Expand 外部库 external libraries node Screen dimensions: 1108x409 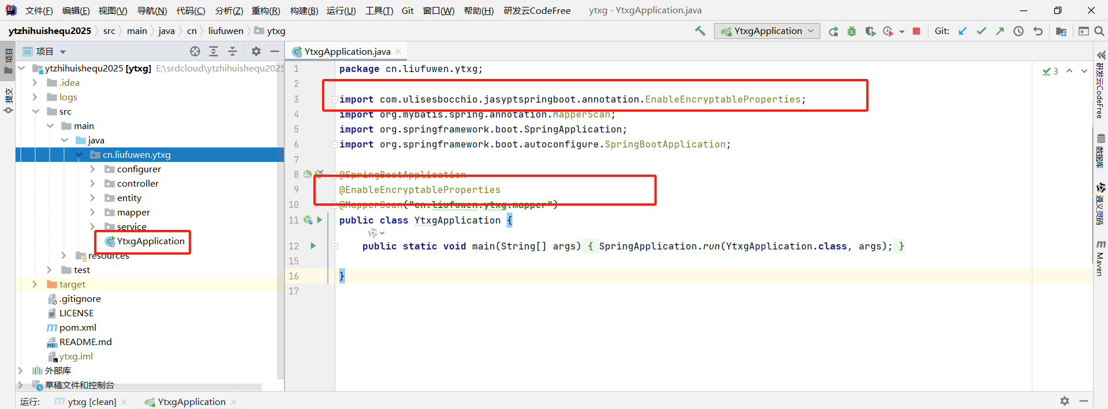tap(21, 371)
